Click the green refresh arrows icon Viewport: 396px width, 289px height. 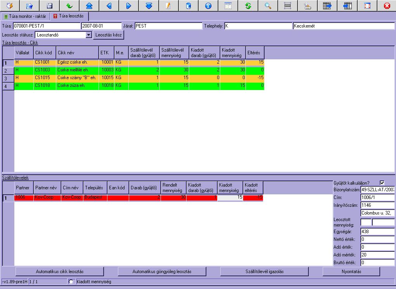tap(248, 6)
